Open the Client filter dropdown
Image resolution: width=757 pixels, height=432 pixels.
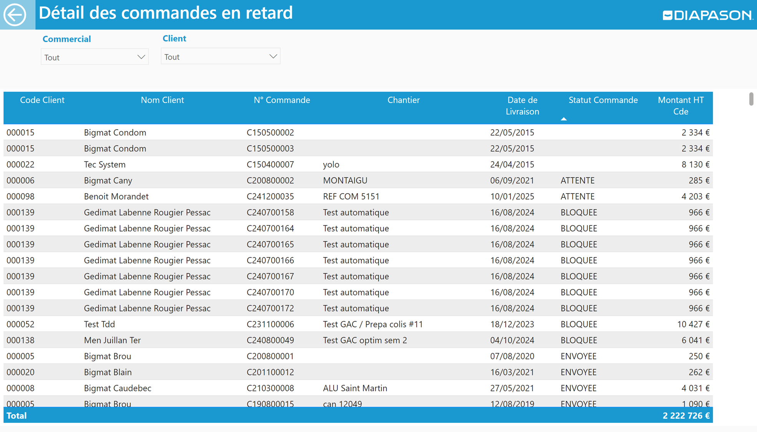click(220, 57)
